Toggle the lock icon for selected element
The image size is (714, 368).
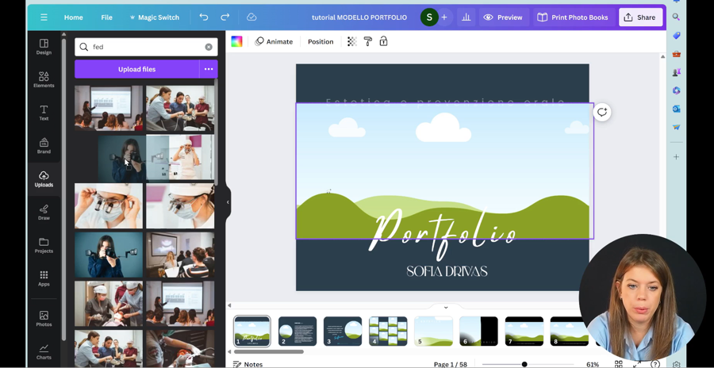(383, 41)
